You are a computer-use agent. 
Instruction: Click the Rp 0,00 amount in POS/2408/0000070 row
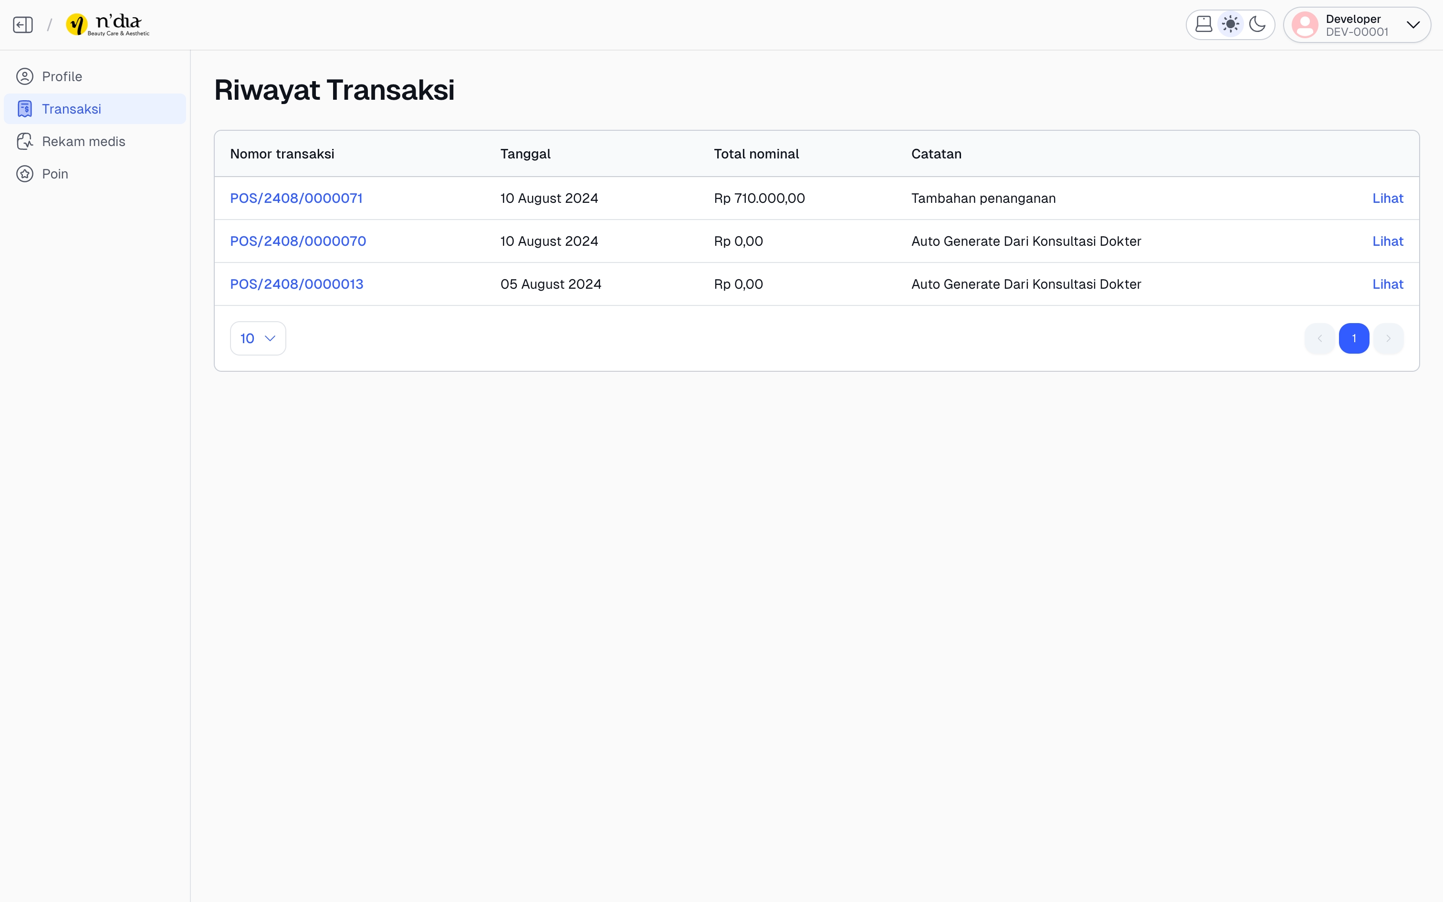click(x=738, y=241)
